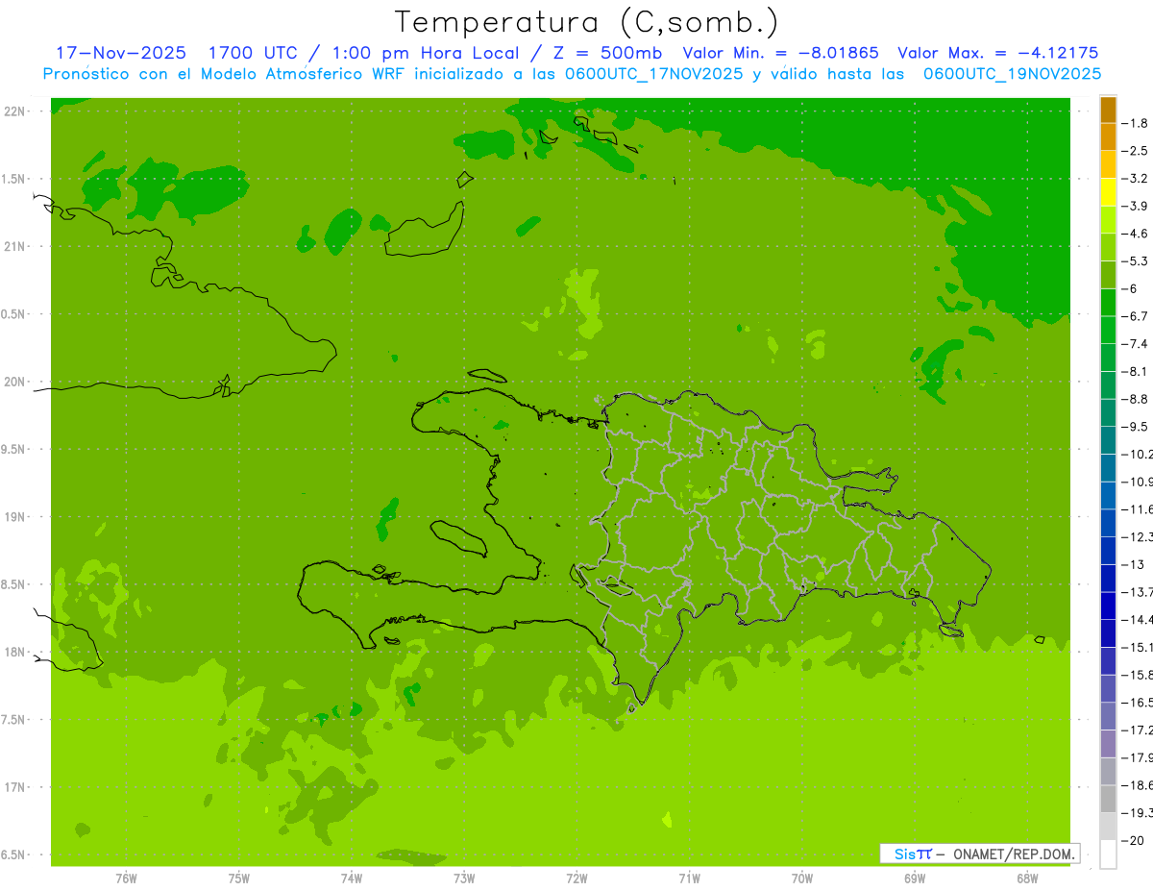Click the '-8.1' colorbar value

[1135, 371]
